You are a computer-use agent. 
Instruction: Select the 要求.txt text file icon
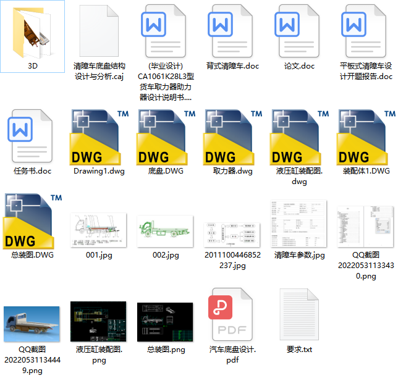(299, 314)
